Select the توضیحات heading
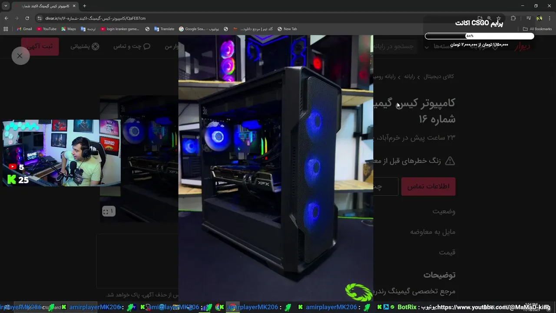 point(440,275)
